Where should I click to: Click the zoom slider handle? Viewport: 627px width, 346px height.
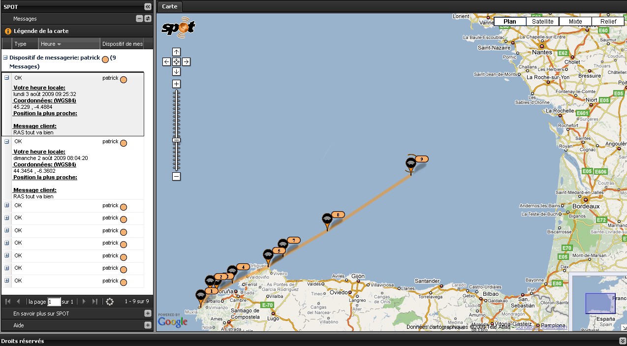pos(176,140)
